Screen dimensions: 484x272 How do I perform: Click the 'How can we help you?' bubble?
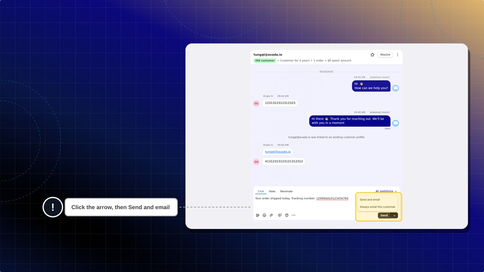[371, 86]
